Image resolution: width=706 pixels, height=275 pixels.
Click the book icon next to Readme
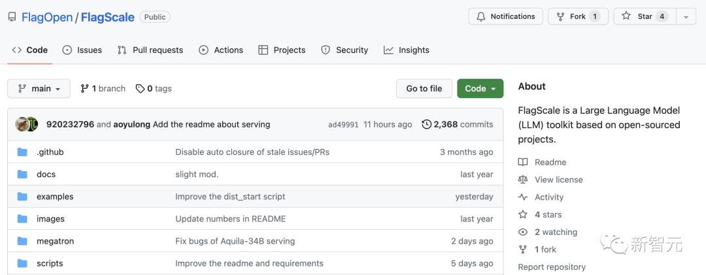(x=523, y=162)
